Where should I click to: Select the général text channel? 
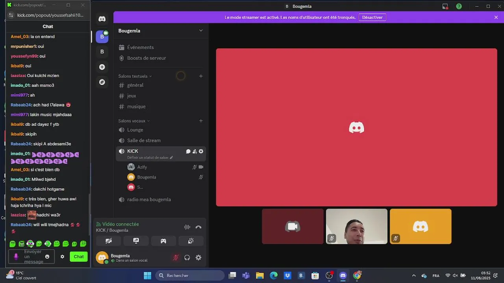(161, 85)
